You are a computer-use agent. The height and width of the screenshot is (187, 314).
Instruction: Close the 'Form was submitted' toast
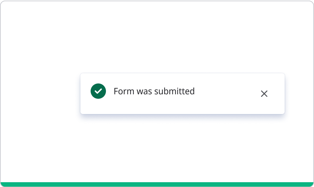coord(264,94)
